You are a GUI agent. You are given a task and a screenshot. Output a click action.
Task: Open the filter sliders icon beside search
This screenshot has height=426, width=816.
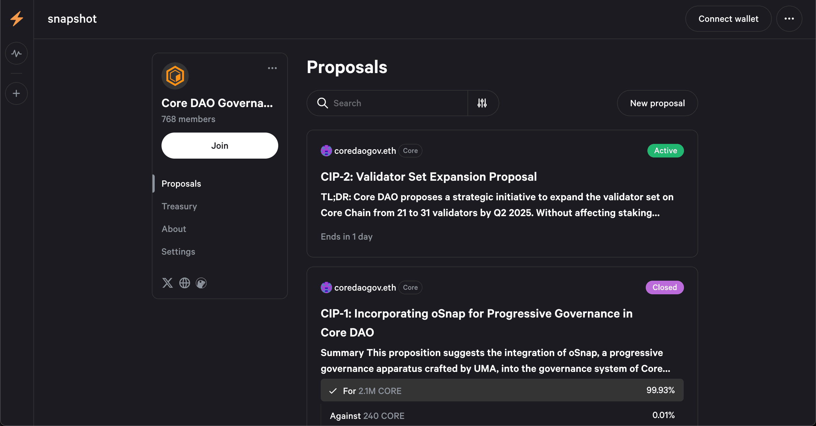pyautogui.click(x=482, y=103)
